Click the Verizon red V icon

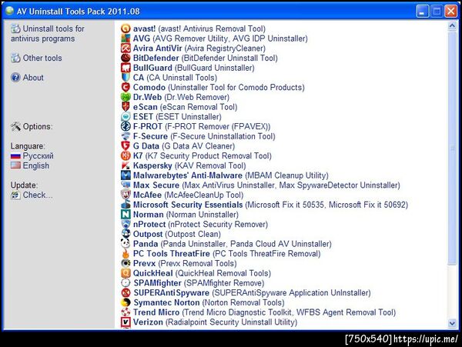126,322
